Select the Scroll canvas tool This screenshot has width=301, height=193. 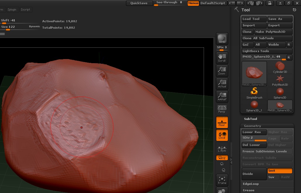(x=222, y=58)
